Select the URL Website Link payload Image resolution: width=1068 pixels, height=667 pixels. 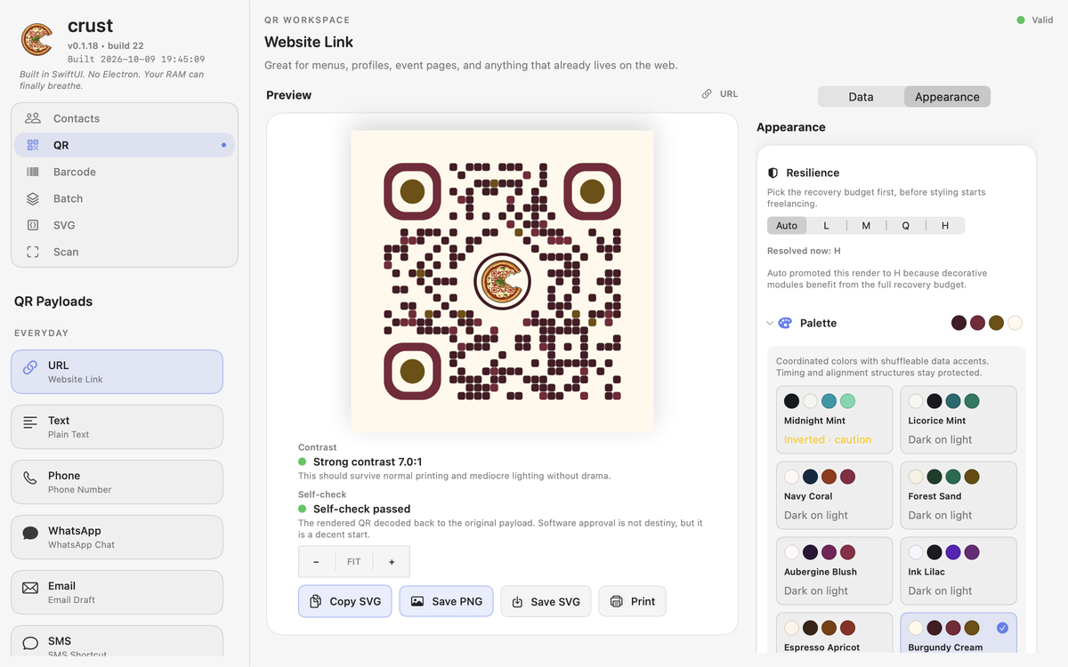coord(117,372)
